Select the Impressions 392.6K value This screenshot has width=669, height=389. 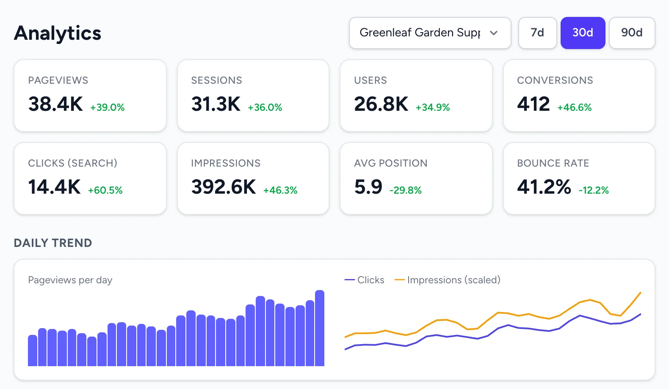[x=224, y=187]
